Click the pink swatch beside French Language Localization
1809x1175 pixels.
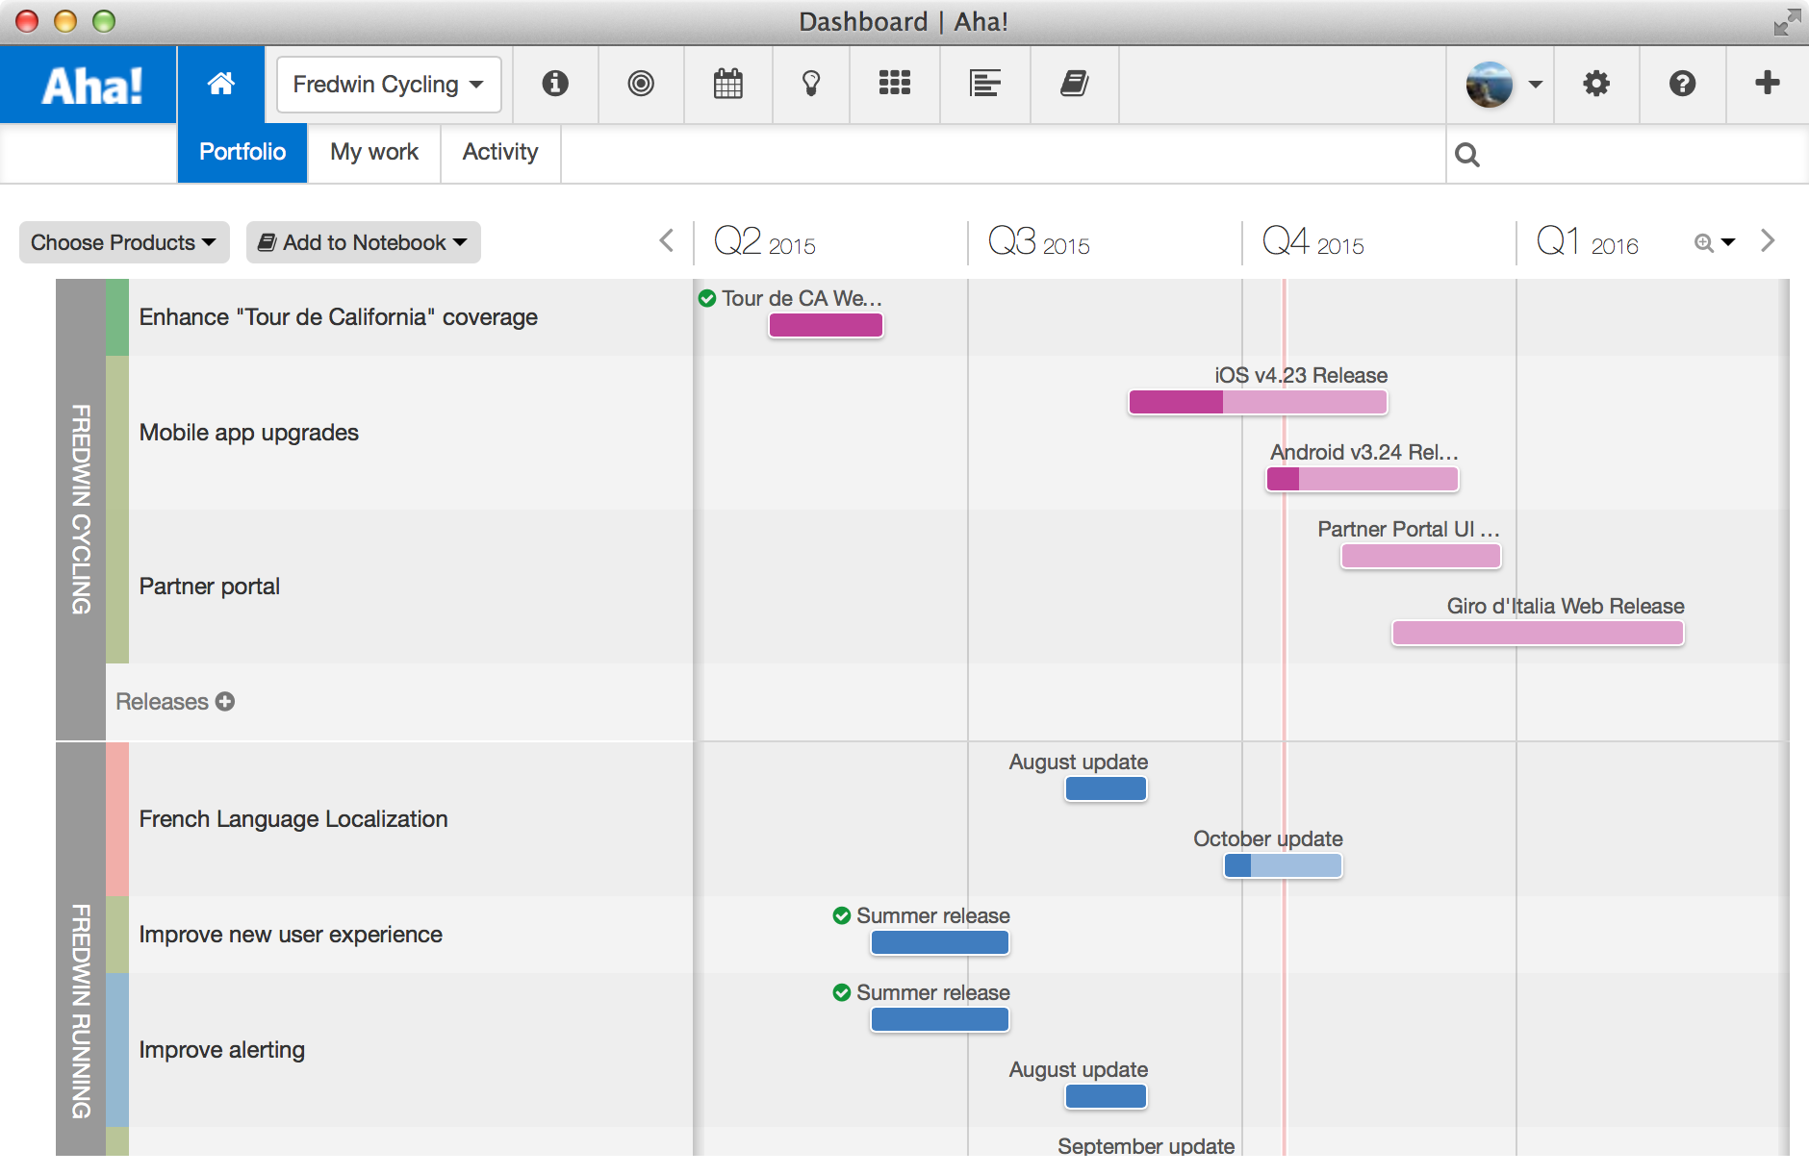[x=117, y=819]
